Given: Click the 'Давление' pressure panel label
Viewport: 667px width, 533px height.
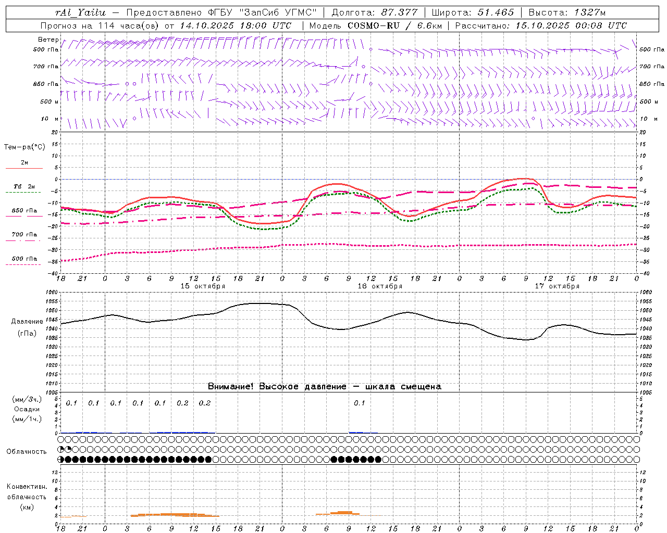Looking at the screenshot, I should tap(27, 322).
